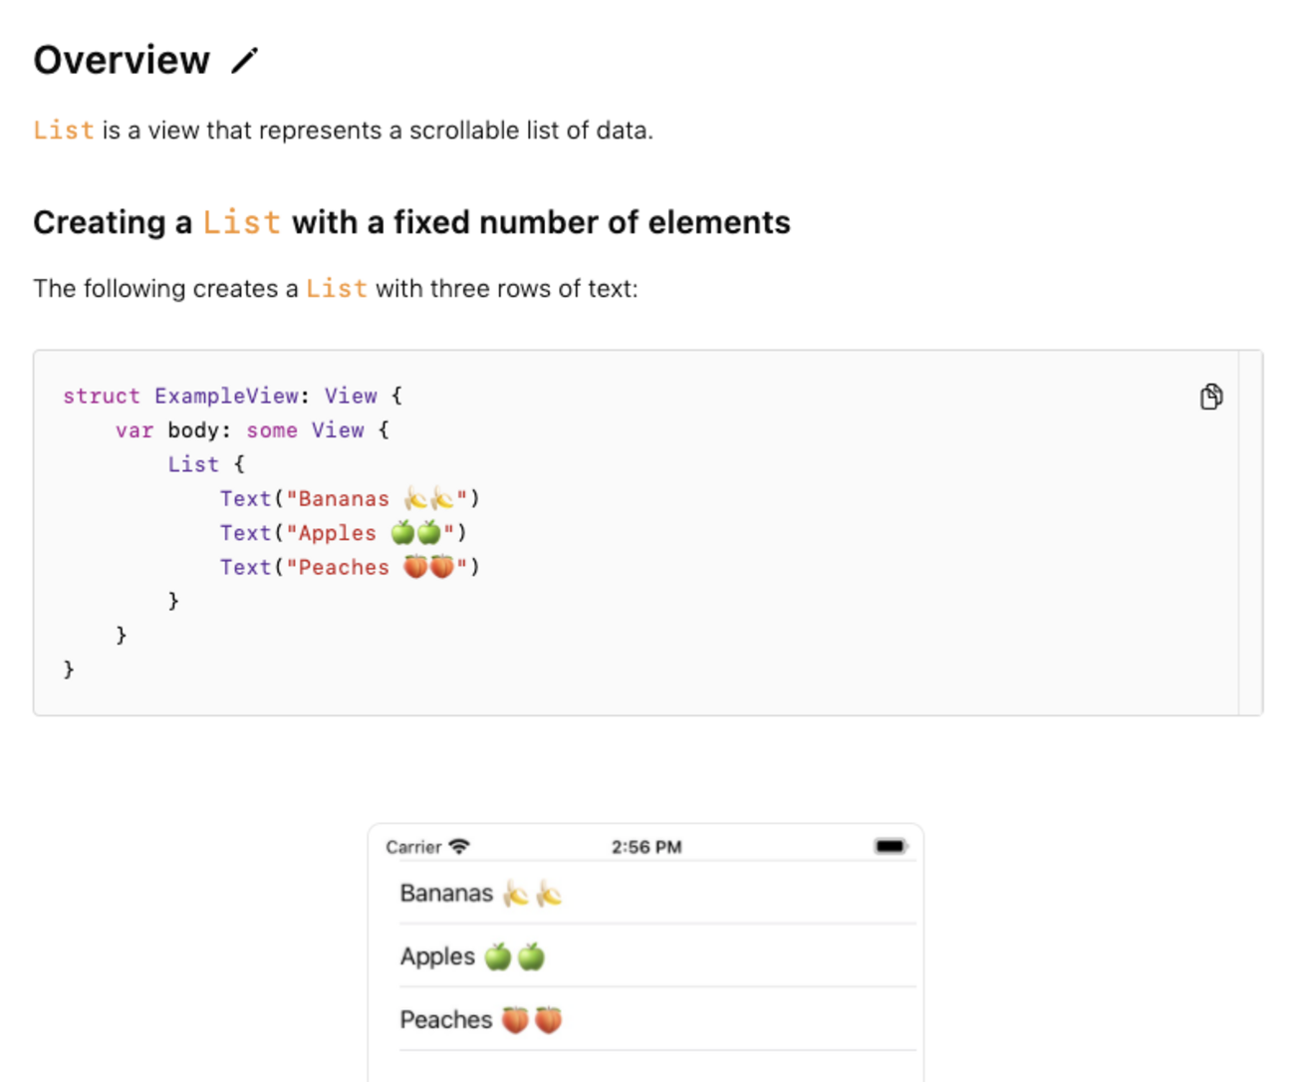Click the Overview heading text

pos(122,61)
